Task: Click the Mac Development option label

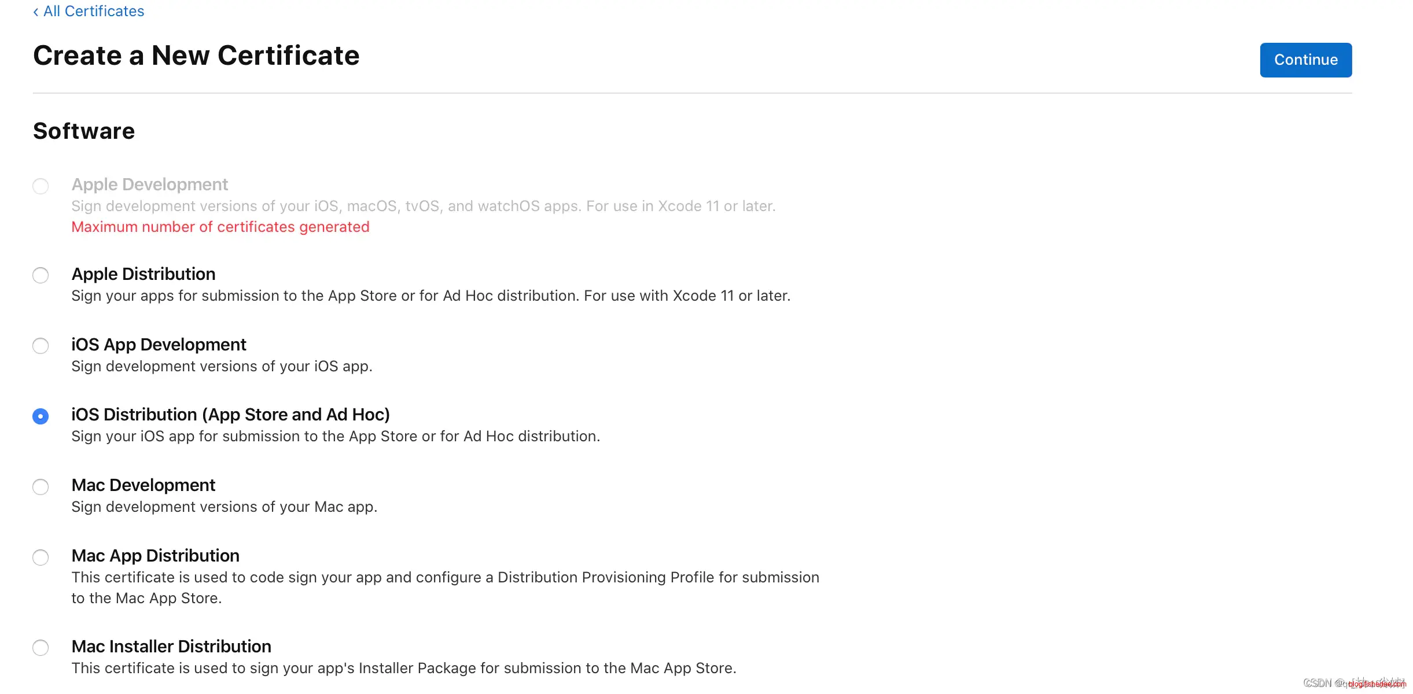Action: [143, 485]
